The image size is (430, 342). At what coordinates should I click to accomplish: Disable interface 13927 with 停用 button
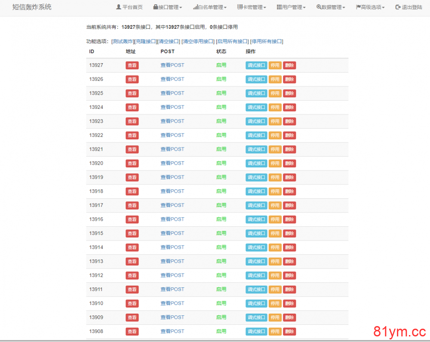tap(275, 65)
